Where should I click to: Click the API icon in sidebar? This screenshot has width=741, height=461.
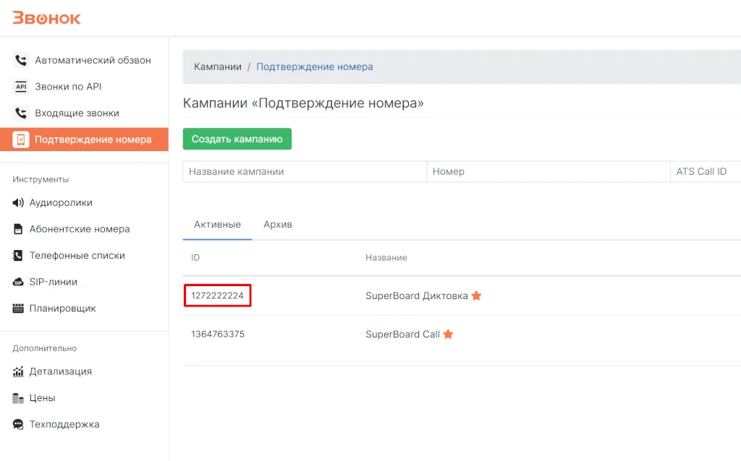tap(21, 87)
